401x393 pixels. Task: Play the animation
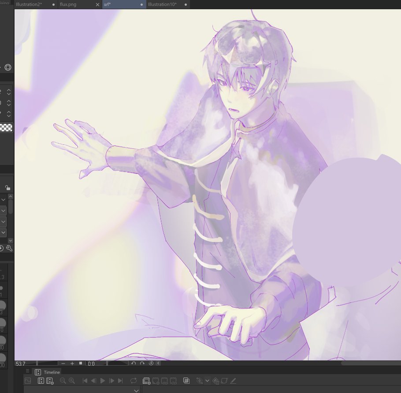point(103,381)
